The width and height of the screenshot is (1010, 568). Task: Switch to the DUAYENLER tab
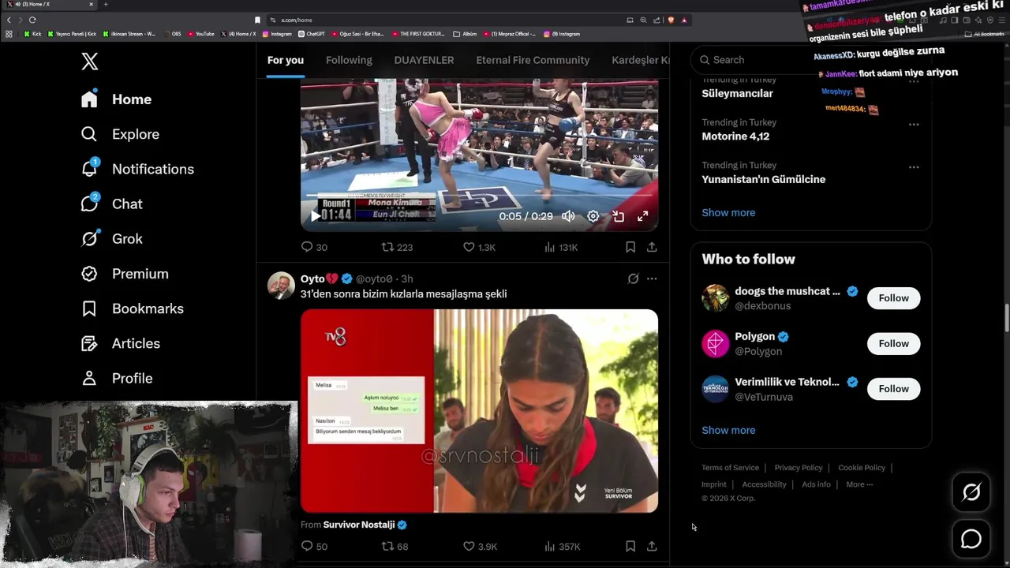424,60
